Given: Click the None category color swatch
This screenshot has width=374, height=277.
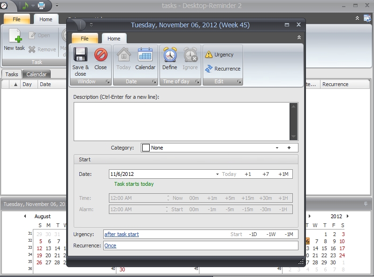Looking at the screenshot, I should pyautogui.click(x=146, y=148).
